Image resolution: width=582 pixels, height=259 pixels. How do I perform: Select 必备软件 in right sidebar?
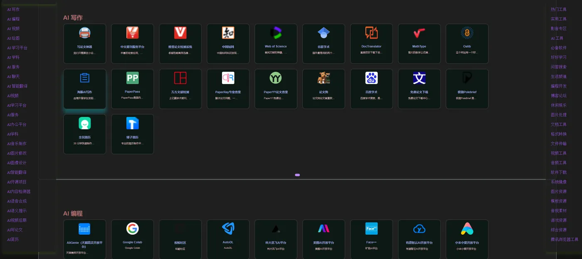click(559, 48)
